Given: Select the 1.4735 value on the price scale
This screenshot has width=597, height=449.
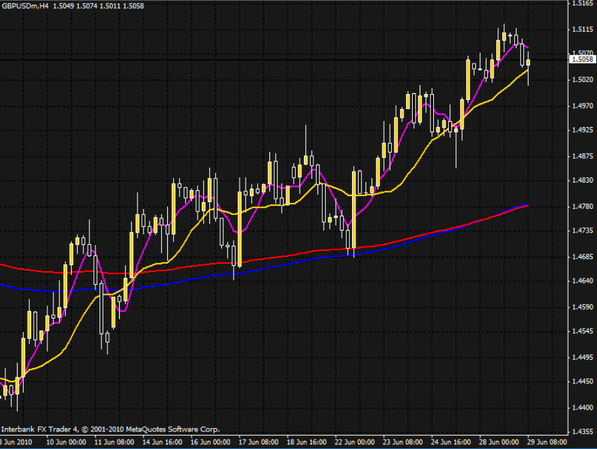Looking at the screenshot, I should [583, 231].
